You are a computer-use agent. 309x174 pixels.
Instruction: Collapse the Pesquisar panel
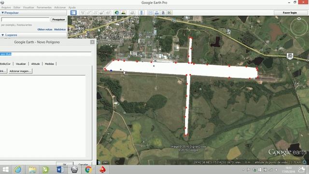coord(2,13)
